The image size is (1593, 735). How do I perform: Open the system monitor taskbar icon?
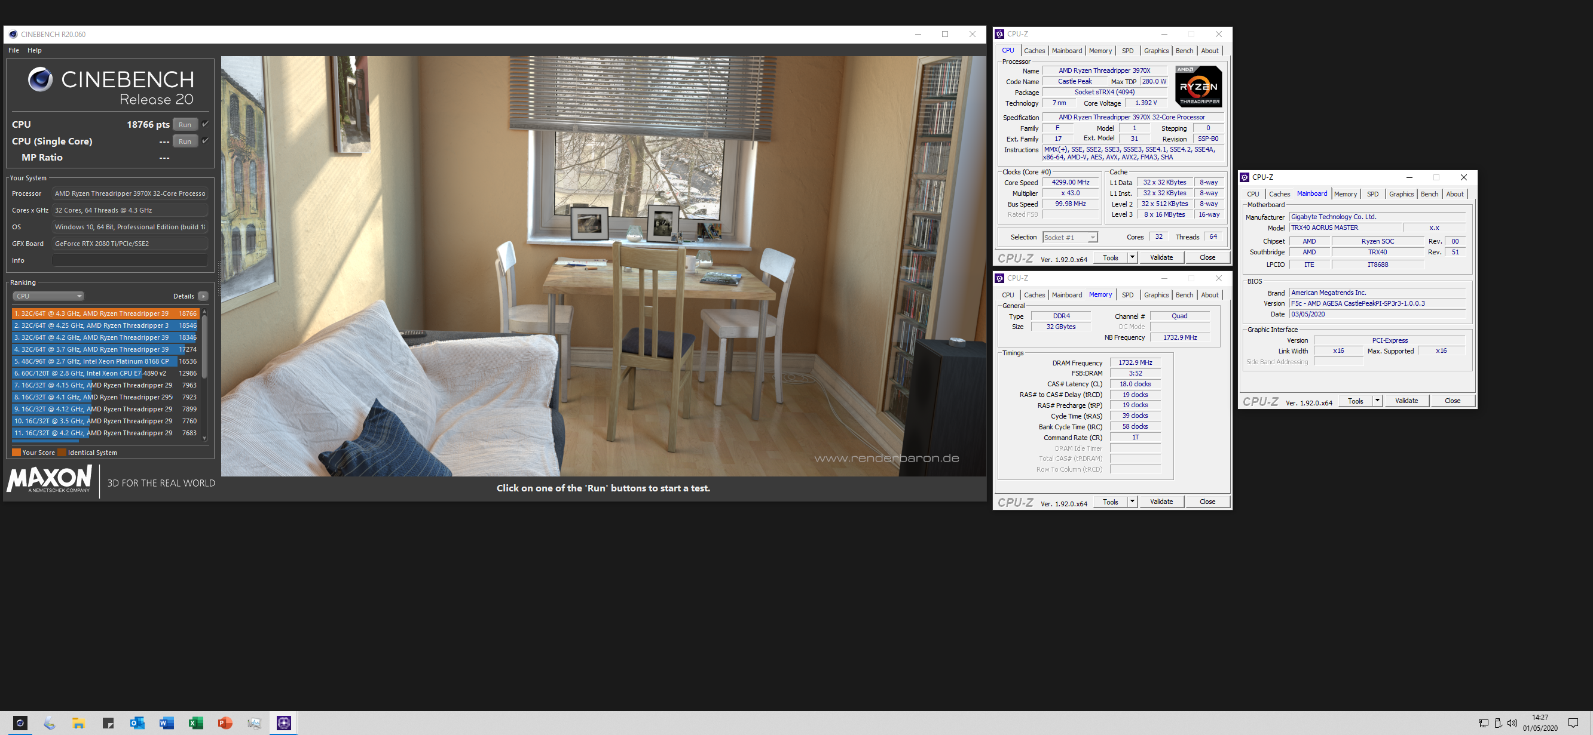[254, 722]
